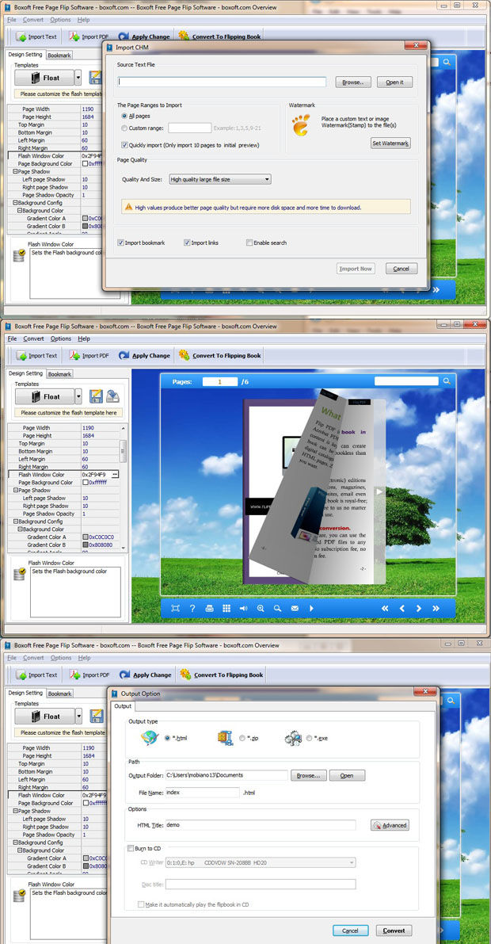
Task: Jump to first page with double-left arrows
Action: coord(385,609)
